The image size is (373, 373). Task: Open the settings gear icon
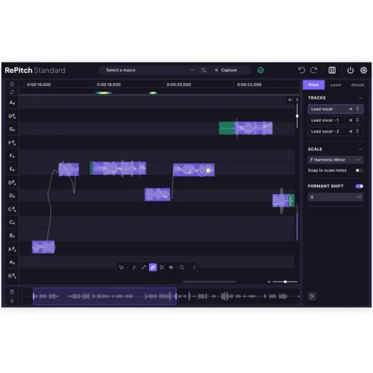point(364,70)
